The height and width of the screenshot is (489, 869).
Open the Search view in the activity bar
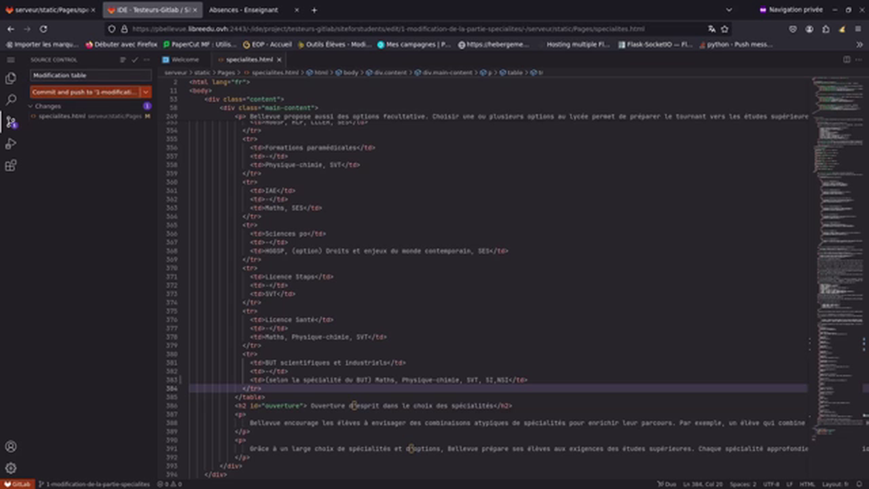(x=10, y=100)
